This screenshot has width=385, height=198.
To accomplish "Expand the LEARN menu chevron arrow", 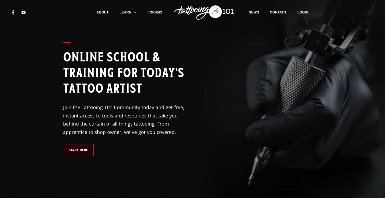I will 135,12.
